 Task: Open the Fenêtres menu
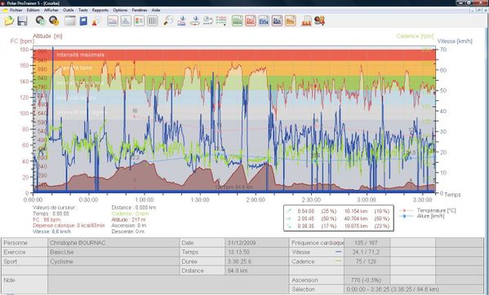(x=140, y=10)
